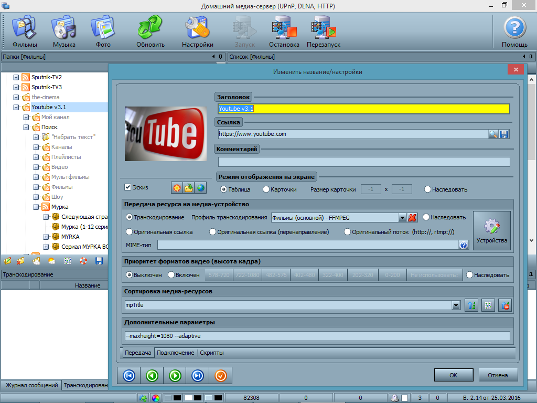Choose Оригинальная ссылка radio option
This screenshot has height=403, width=537.
[x=130, y=231]
